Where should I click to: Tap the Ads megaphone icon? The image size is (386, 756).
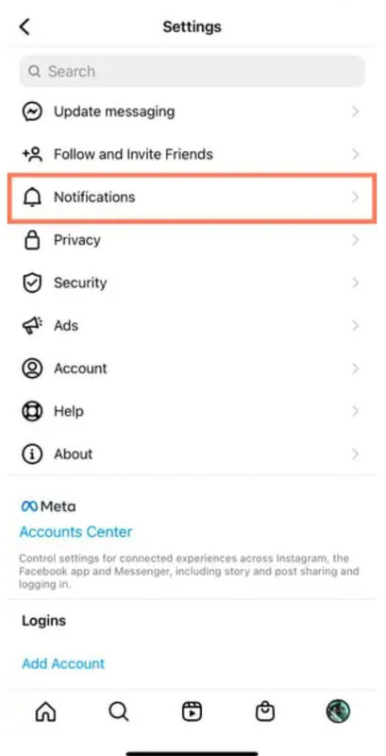pos(32,326)
